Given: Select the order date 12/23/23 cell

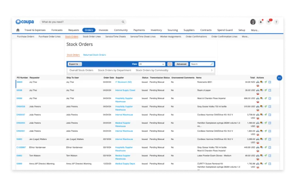Looking at the screenshot, I should click(x=107, y=164).
